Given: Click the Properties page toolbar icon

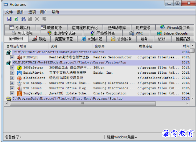Looking at the screenshot, I should pos(30,19).
